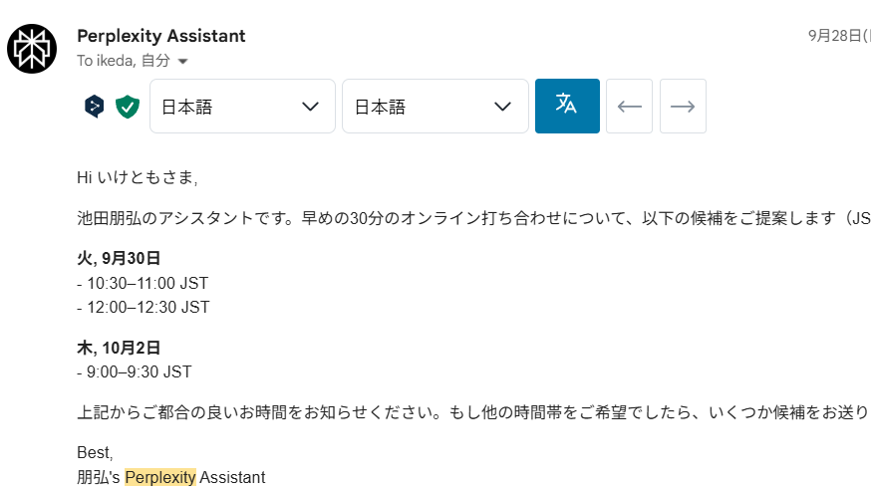Expand recipient details arrow beside 自分
871x490 pixels.
coord(182,62)
